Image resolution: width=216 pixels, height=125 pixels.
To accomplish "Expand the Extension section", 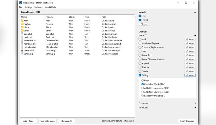I will pos(195,103).
